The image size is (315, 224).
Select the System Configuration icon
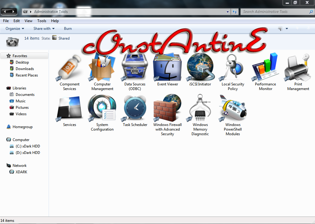[x=102, y=108]
